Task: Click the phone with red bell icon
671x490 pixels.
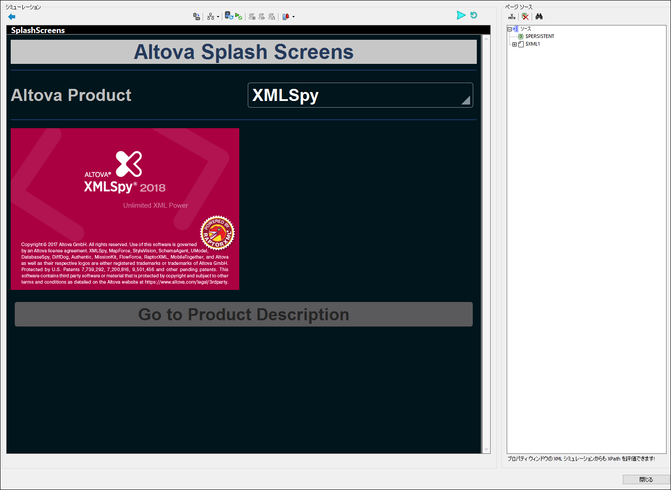Action: point(286,17)
